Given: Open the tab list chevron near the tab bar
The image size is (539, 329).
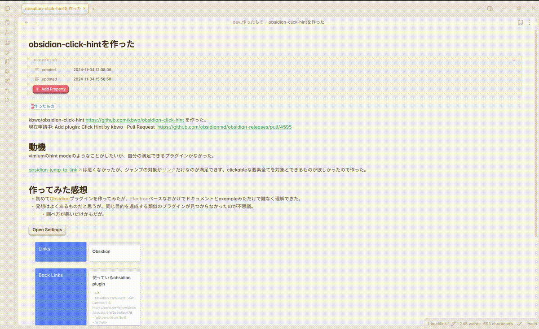Looking at the screenshot, I should pos(479,8).
